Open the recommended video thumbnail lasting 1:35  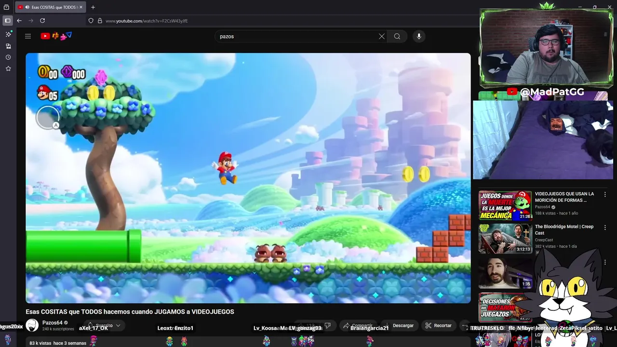[x=505, y=273]
